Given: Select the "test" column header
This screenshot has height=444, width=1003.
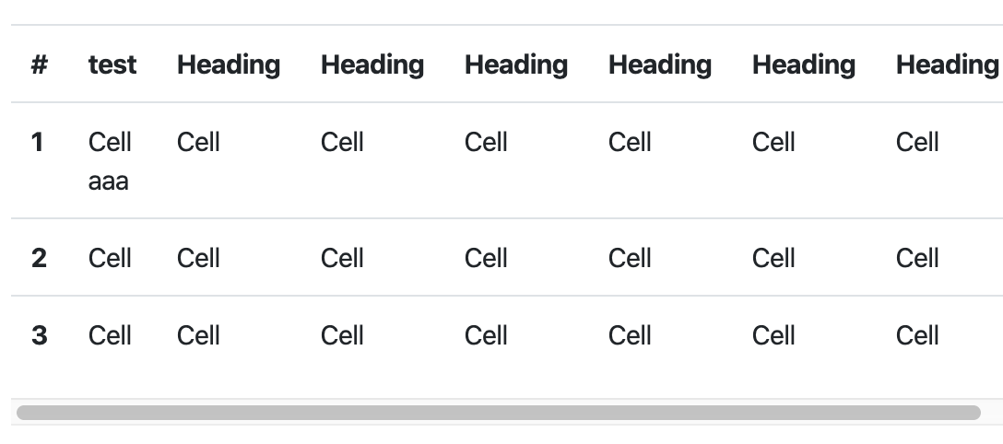Looking at the screenshot, I should point(112,64).
